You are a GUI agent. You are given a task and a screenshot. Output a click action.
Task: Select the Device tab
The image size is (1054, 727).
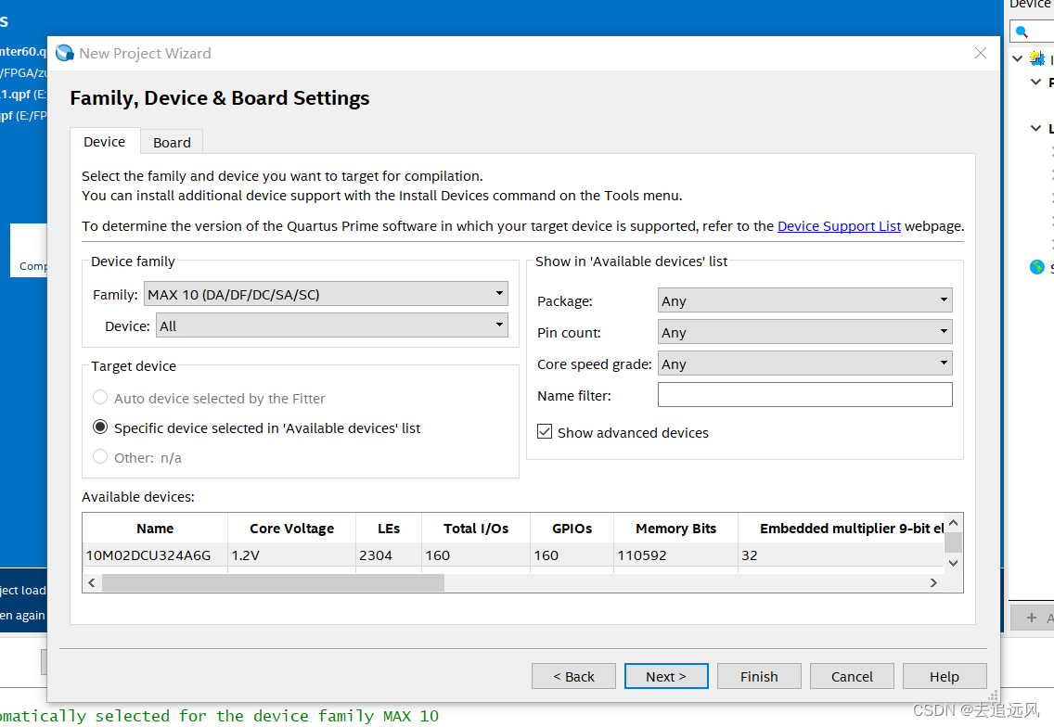pyautogui.click(x=104, y=142)
